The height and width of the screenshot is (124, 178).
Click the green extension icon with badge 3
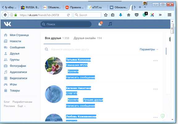145,14
